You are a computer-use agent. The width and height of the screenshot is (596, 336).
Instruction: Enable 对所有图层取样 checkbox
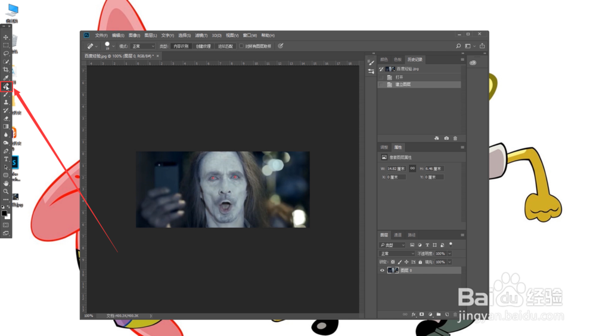241,46
